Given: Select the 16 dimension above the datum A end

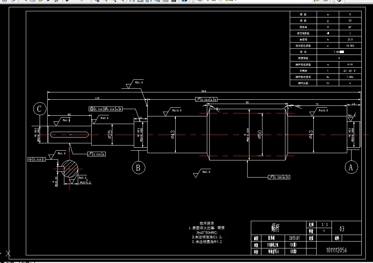Looking at the screenshot, I should [x=353, y=104].
